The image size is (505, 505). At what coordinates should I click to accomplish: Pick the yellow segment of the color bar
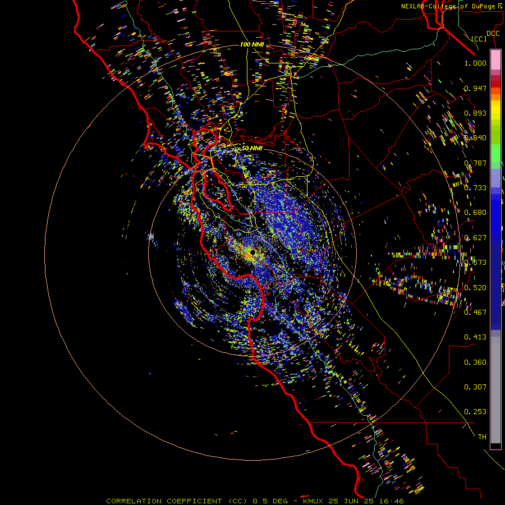click(495, 110)
